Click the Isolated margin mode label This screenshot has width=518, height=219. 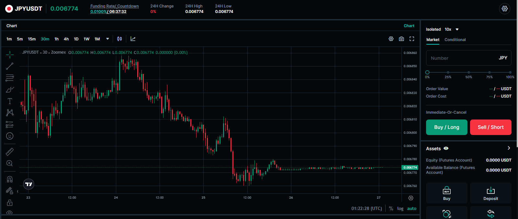tap(434, 29)
